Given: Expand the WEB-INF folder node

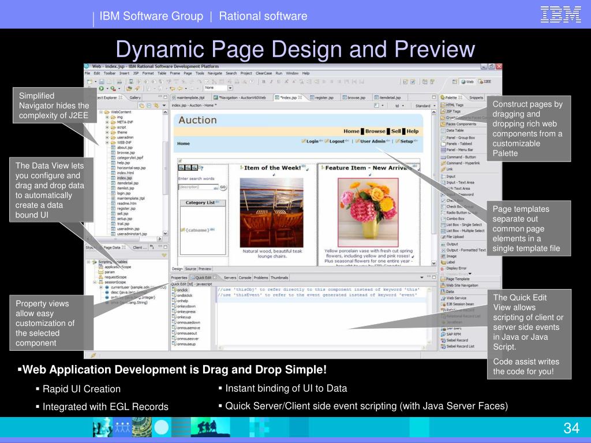Looking at the screenshot, I should pyautogui.click(x=107, y=142).
